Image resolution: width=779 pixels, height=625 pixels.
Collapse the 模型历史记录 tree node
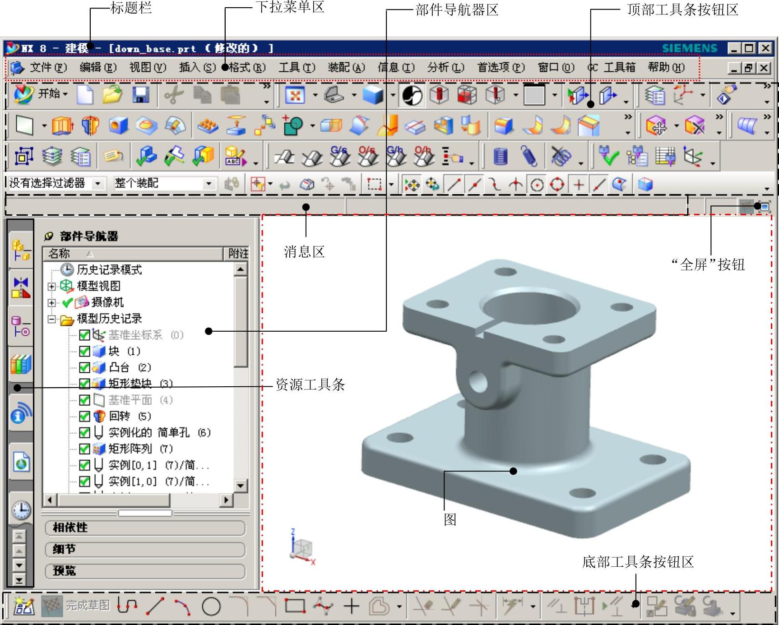[x=52, y=319]
